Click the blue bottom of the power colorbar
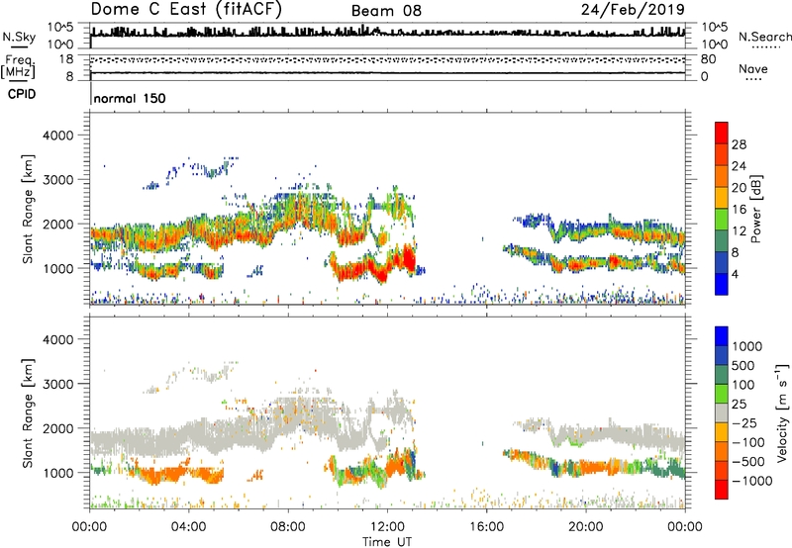The image size is (792, 548). [722, 284]
